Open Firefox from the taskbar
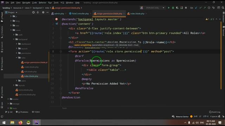225x126 pixels. tap(20, 122)
